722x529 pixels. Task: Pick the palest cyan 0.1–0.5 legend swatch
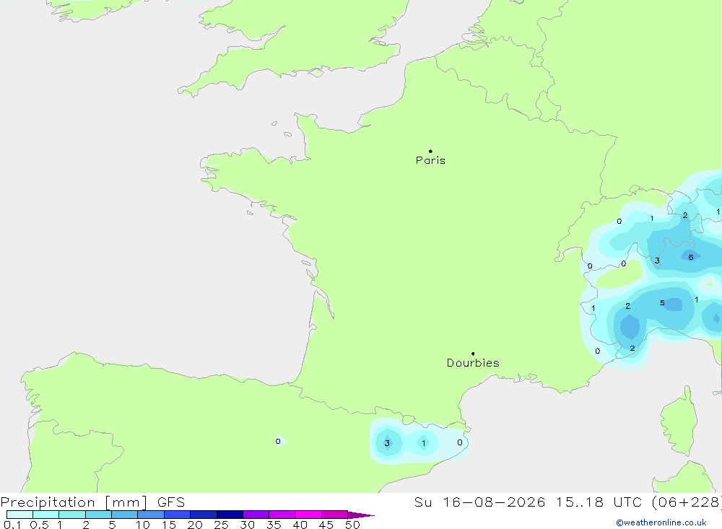coord(19,515)
